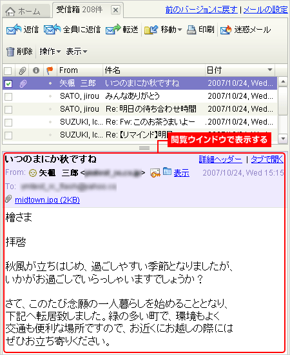Select message いつのまにか秋ですね in list
Viewport: 290px width, 355px height.
(x=140, y=83)
